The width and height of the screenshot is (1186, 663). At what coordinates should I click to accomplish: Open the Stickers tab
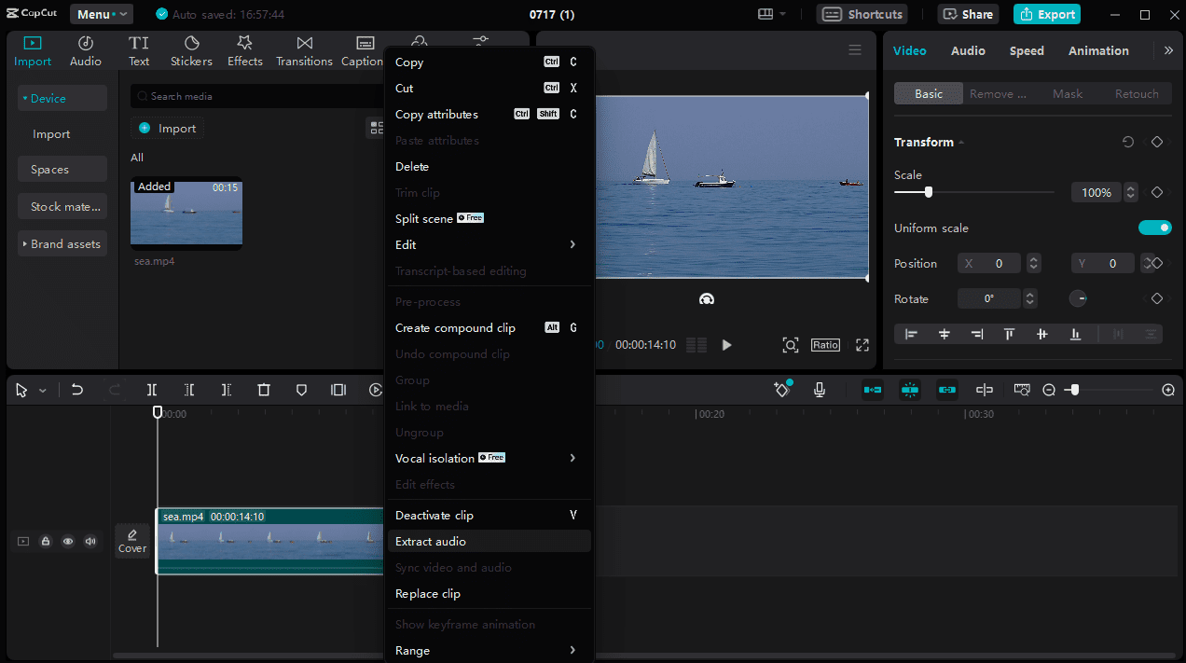191,51
